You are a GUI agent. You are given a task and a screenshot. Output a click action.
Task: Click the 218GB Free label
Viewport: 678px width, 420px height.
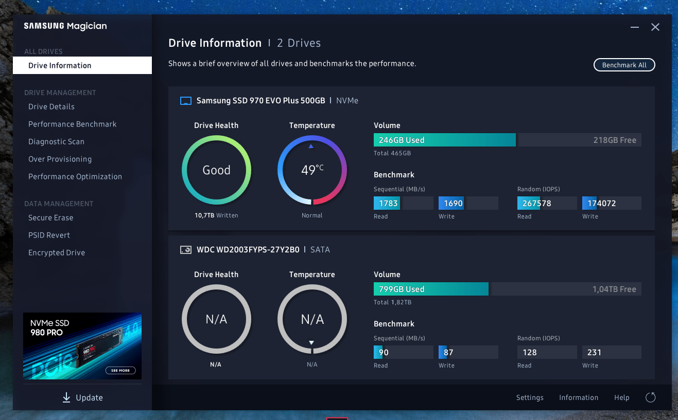pyautogui.click(x=615, y=140)
